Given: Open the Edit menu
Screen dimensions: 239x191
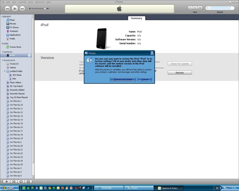Looking at the screenshot, I should click(x=8, y=2).
